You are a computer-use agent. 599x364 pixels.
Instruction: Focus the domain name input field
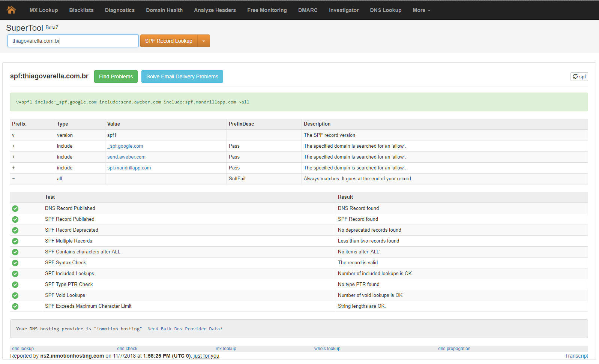(x=73, y=41)
